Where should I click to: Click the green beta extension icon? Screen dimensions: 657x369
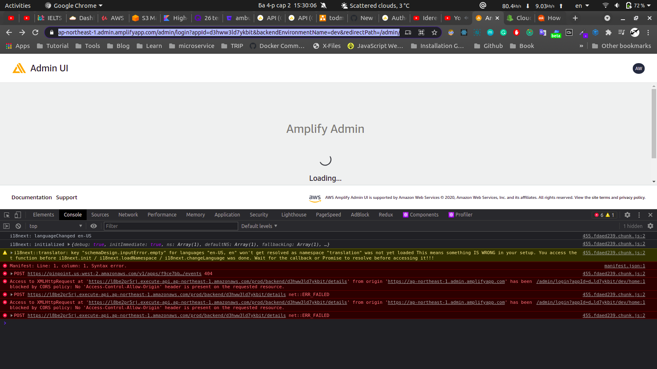coord(556,33)
